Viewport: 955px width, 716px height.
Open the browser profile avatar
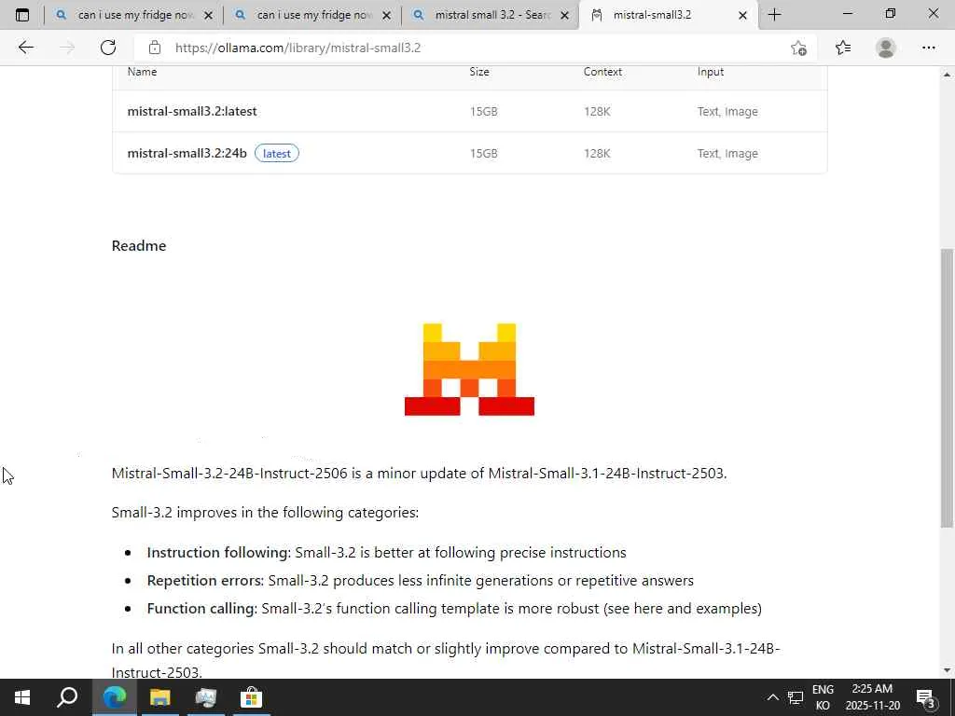pos(886,48)
